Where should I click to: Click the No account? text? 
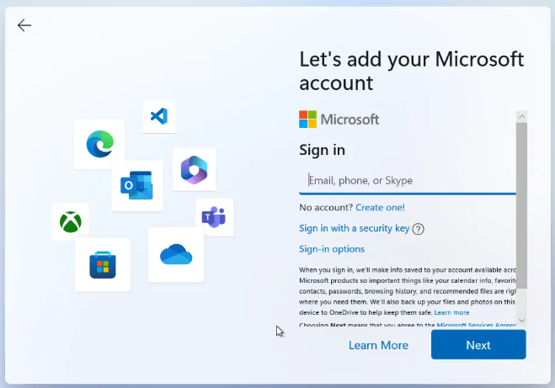click(326, 207)
